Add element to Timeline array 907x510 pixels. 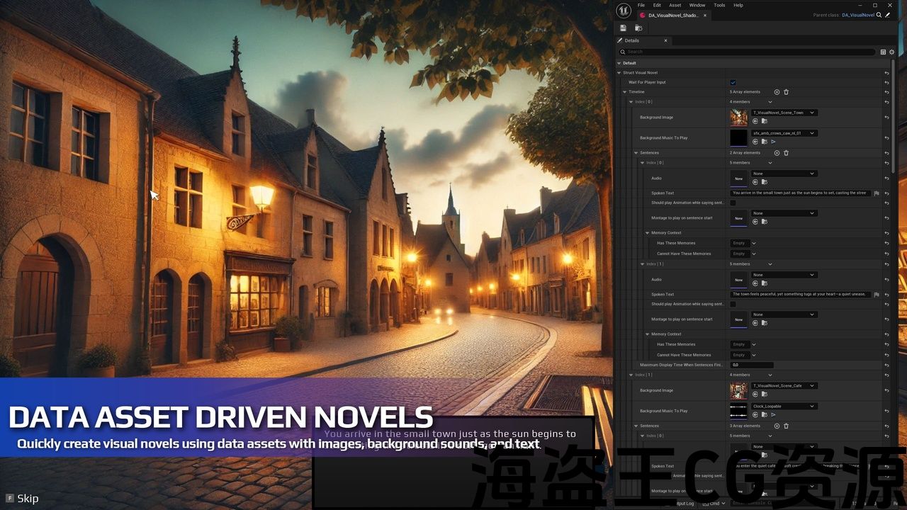[x=777, y=92]
